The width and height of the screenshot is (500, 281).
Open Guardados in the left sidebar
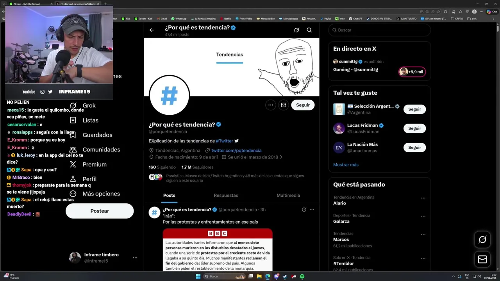91,135
